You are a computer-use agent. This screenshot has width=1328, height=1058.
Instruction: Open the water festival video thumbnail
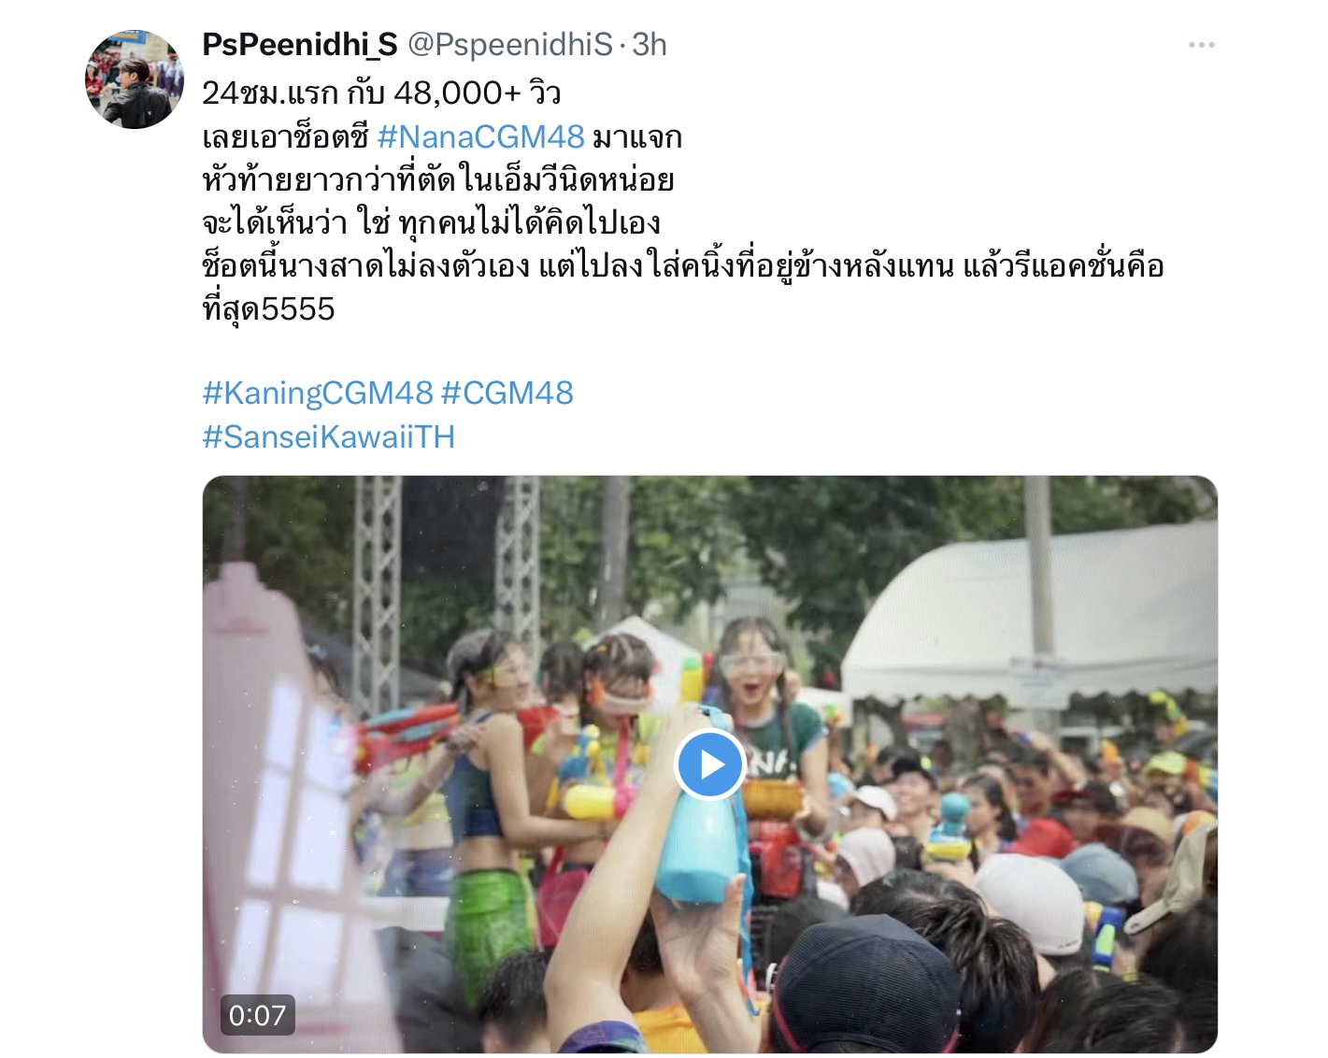(709, 765)
